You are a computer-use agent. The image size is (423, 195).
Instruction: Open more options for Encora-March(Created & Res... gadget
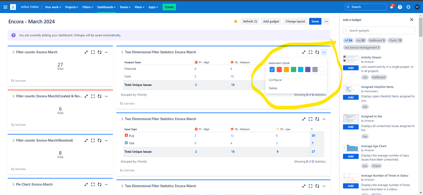pyautogui.click(x=106, y=96)
